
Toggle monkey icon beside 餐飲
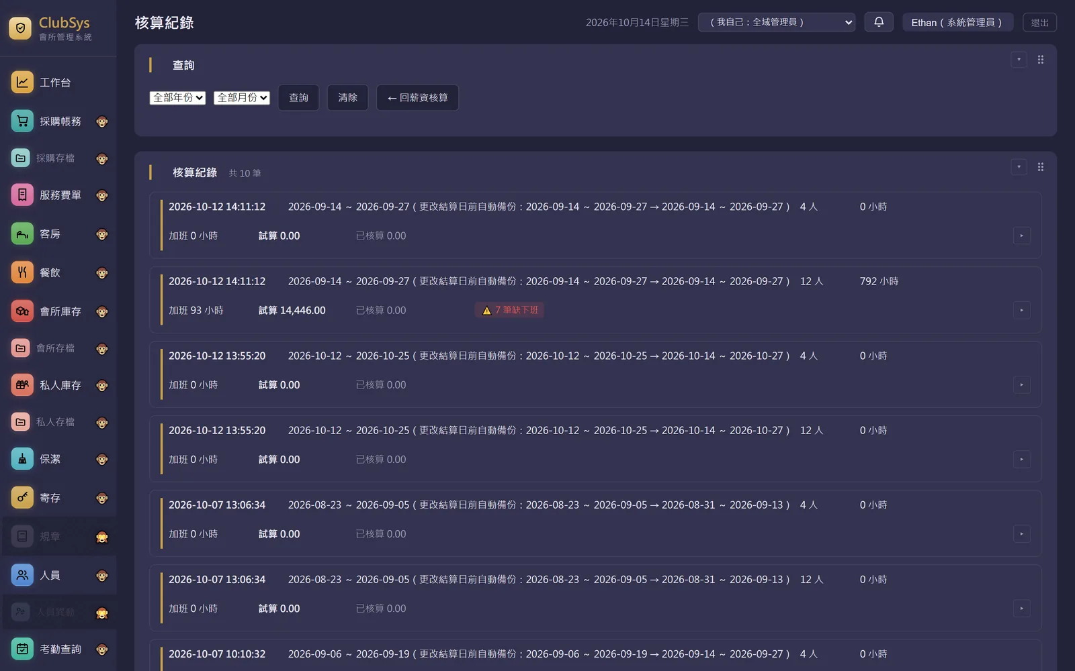coord(102,273)
